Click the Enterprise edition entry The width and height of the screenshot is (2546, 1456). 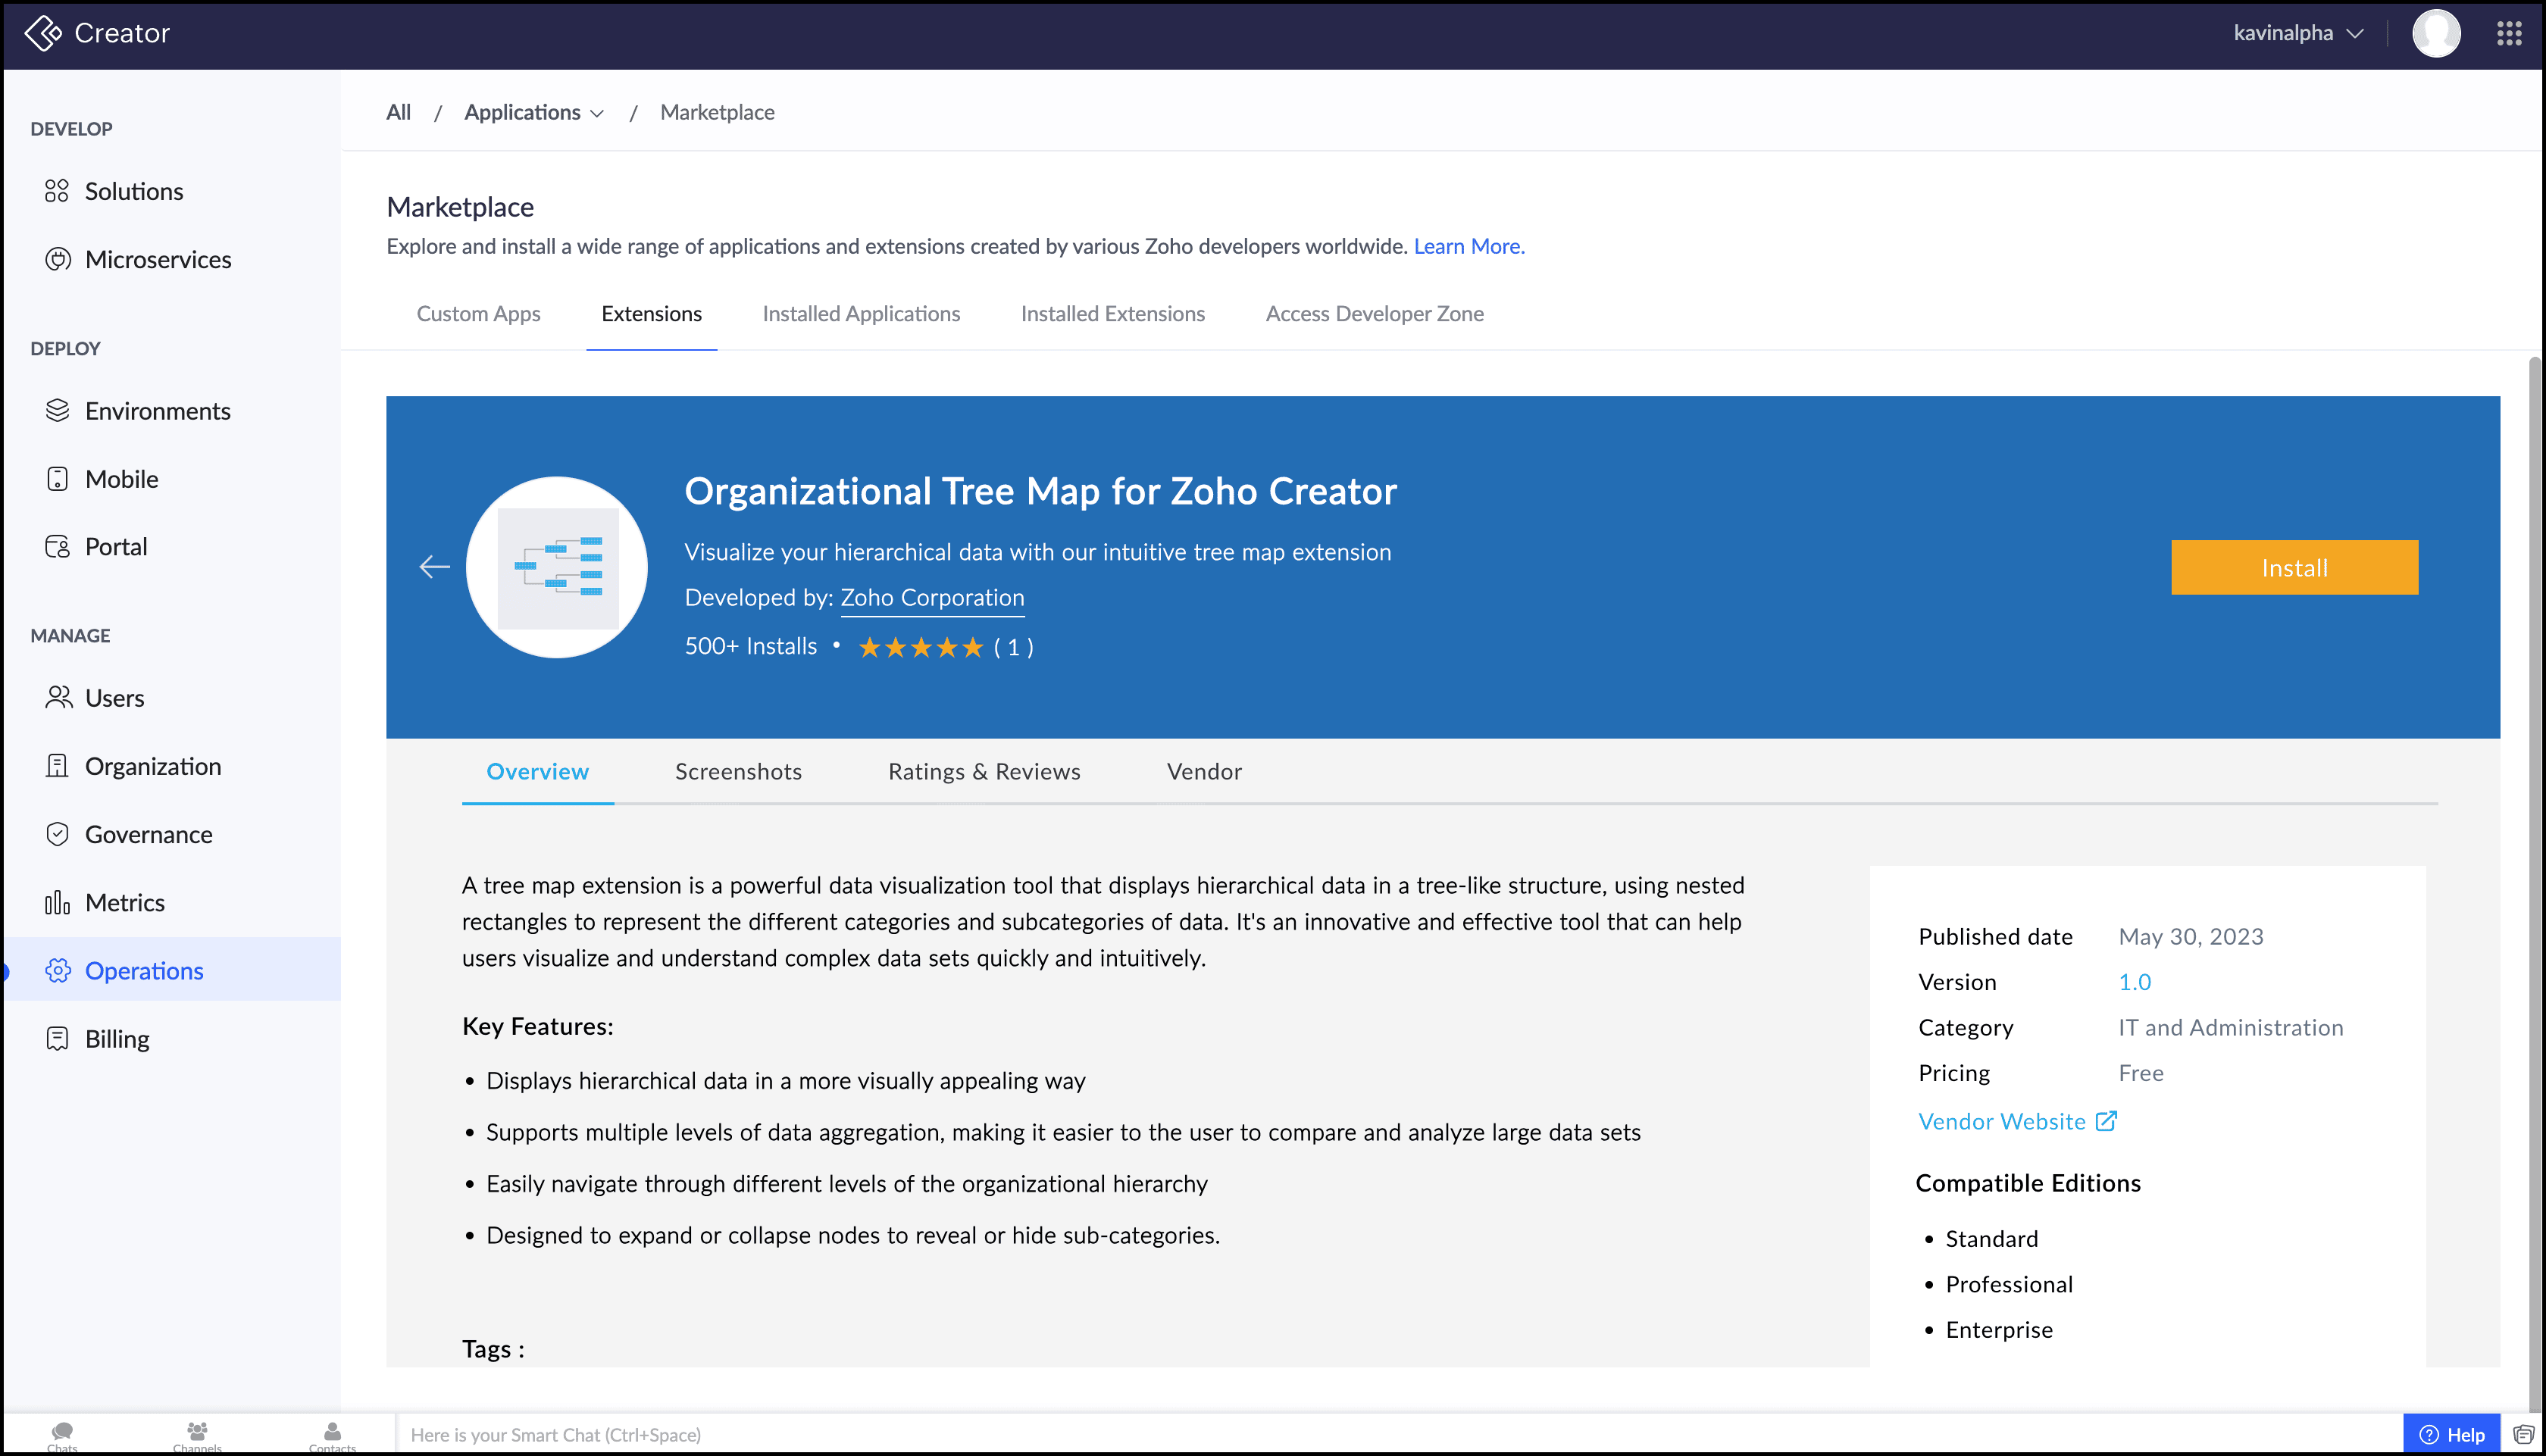pyautogui.click(x=1998, y=1330)
